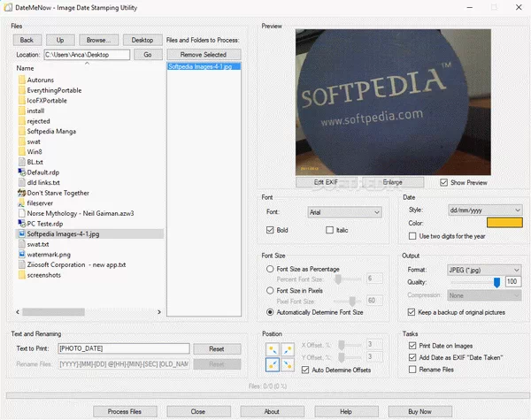
Task: Click the Process Files button
Action: click(x=124, y=411)
